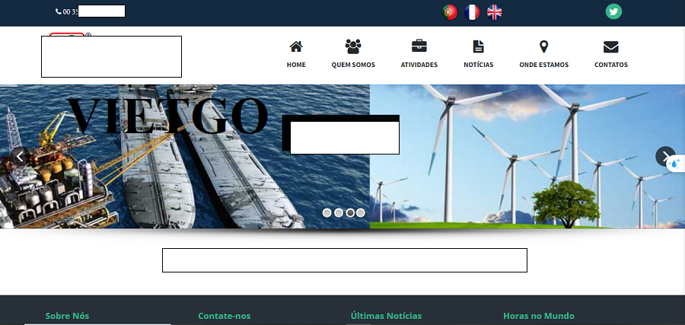The width and height of the screenshot is (685, 325).
Task: Switch site language to French flag
Action: coord(472,12)
